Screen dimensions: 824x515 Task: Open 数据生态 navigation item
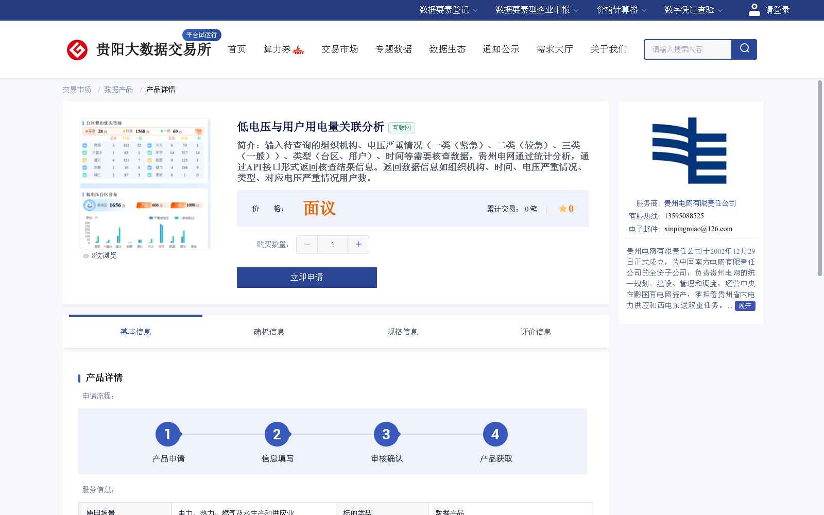[448, 49]
